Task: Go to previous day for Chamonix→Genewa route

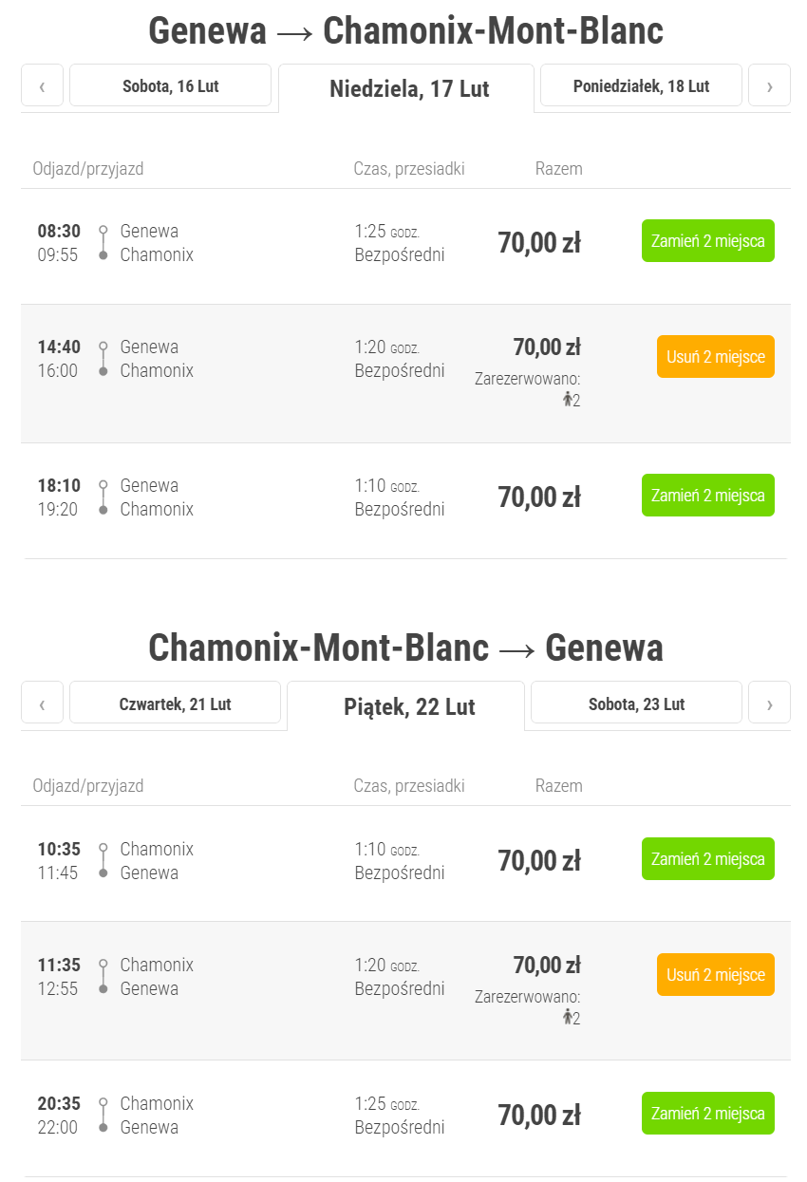Action: click(42, 704)
